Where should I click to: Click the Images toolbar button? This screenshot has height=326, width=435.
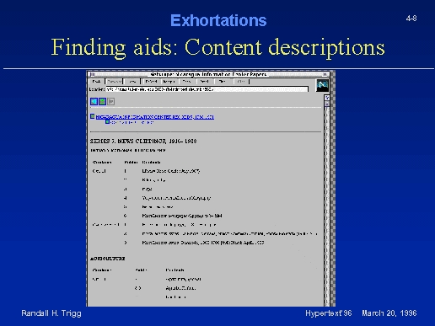[x=169, y=82]
